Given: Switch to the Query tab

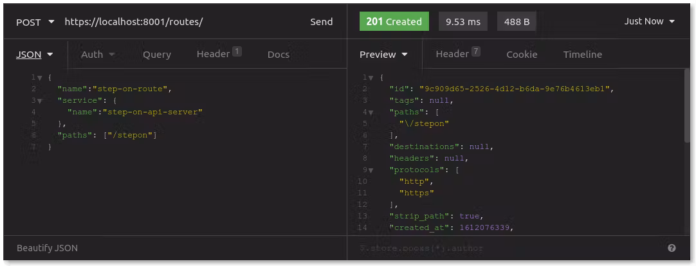Looking at the screenshot, I should [156, 55].
